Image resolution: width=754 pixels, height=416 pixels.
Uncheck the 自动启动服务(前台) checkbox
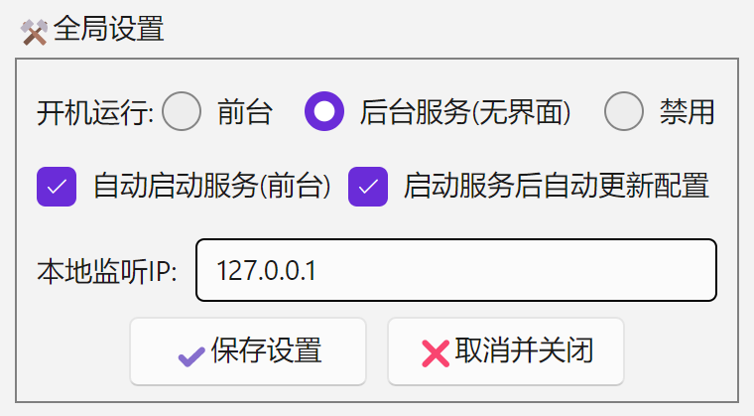57,186
